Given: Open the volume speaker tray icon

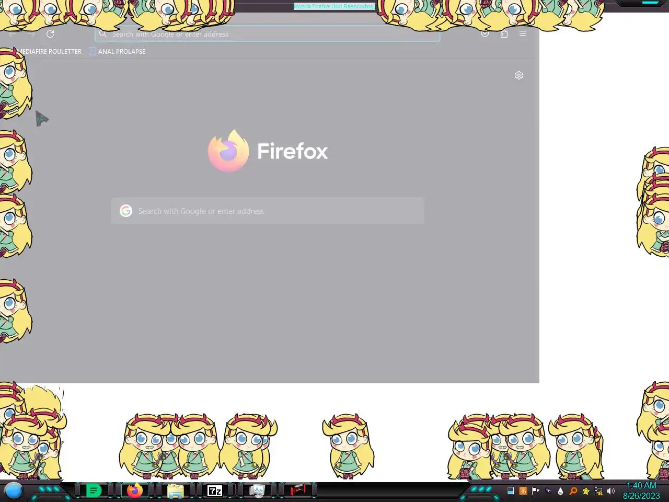Looking at the screenshot, I should [x=611, y=491].
